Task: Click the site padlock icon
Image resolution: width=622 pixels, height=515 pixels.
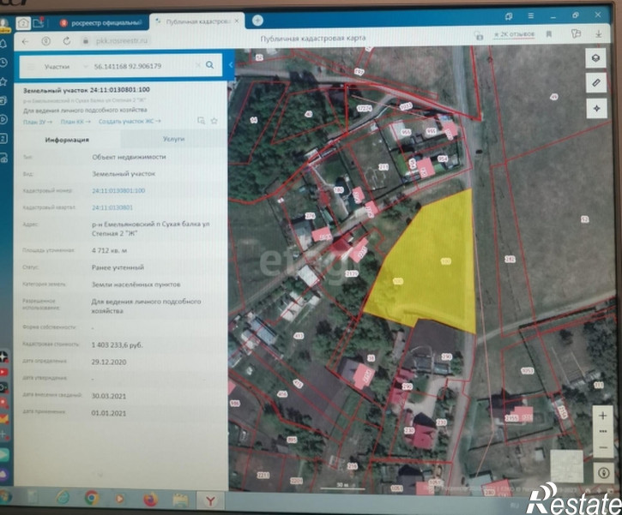Action: (x=85, y=40)
